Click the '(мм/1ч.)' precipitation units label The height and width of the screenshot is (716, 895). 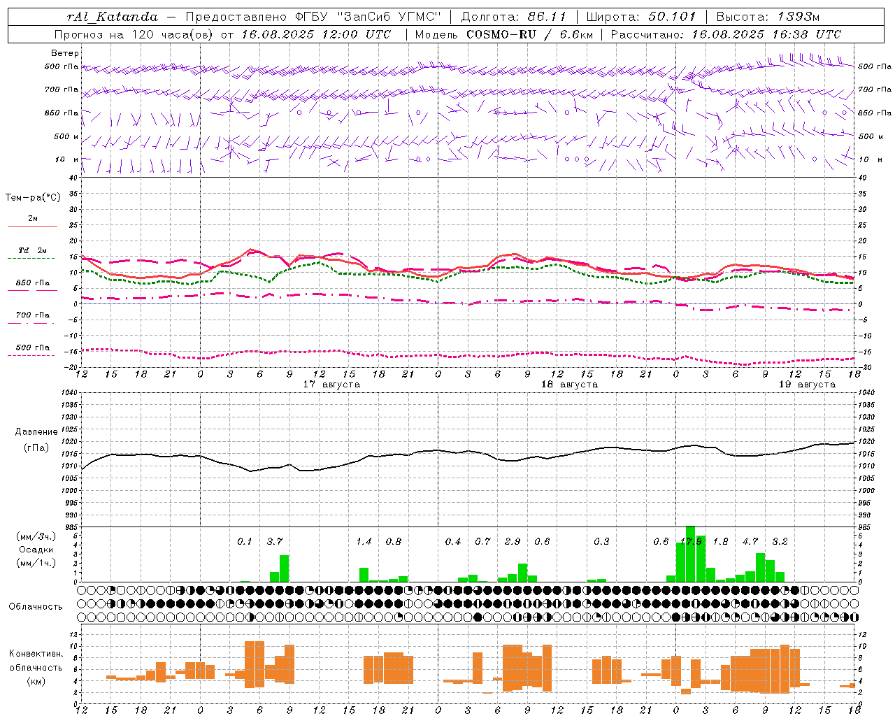[36, 563]
